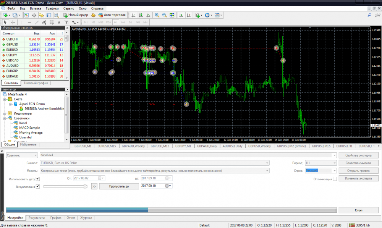The image size is (382, 228).
Task: Select the equidistant channel tool
Action: pos(44,23)
